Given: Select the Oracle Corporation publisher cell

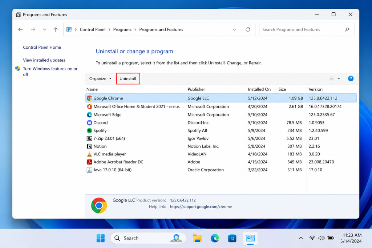Looking at the screenshot, I should coord(206,170).
